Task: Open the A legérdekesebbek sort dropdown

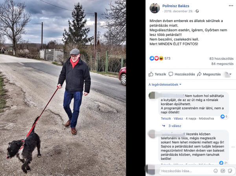Action: click(165, 84)
